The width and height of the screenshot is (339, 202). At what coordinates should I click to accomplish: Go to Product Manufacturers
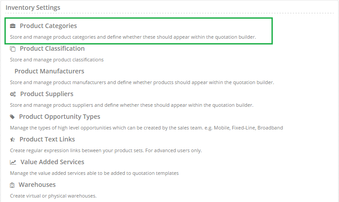[x=49, y=71]
